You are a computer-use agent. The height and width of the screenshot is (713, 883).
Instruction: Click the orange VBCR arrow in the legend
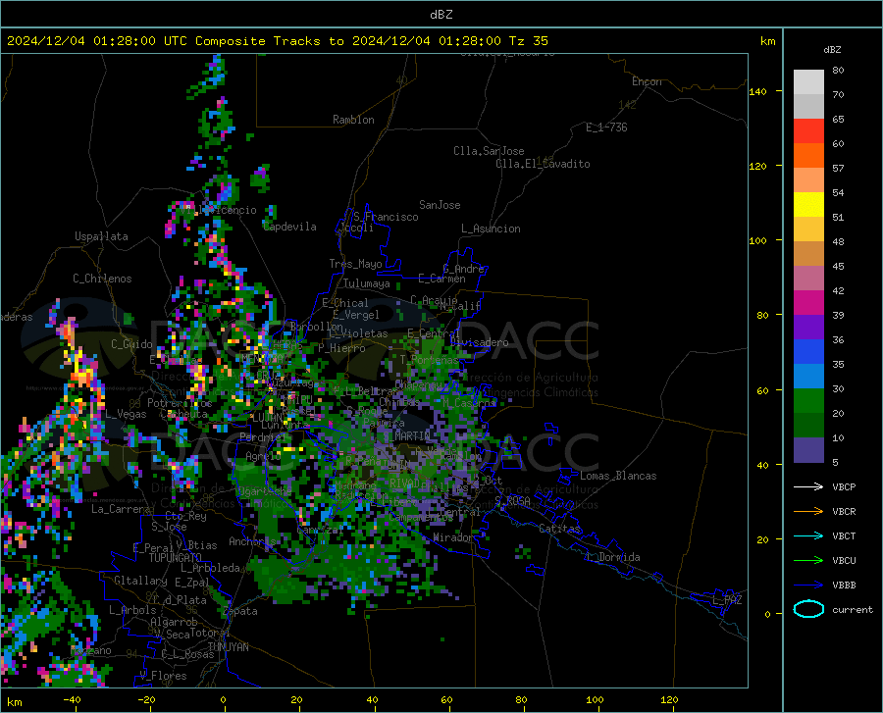[x=808, y=512]
